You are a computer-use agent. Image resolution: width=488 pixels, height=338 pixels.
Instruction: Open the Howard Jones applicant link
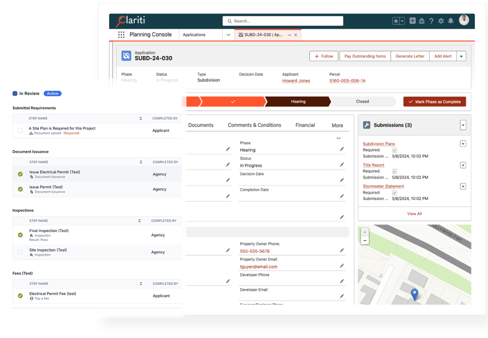point(296,81)
